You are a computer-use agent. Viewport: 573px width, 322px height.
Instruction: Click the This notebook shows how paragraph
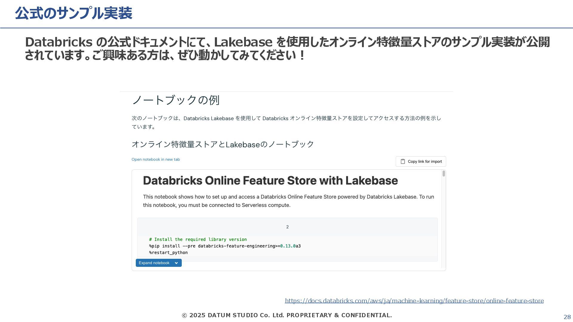coord(288,201)
